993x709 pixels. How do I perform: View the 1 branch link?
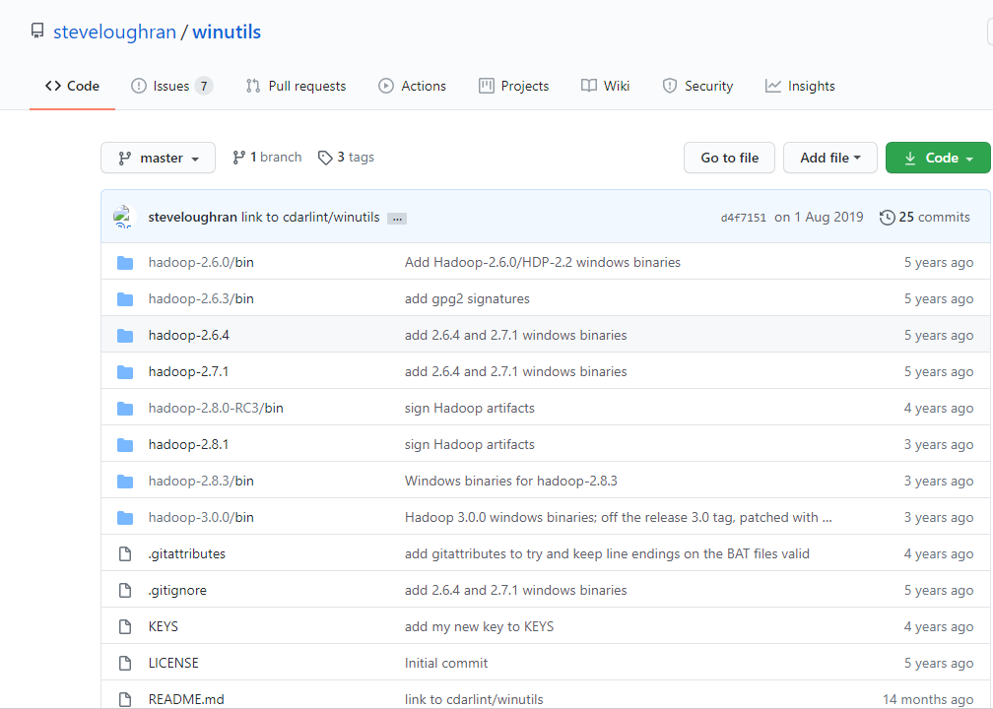pos(267,157)
